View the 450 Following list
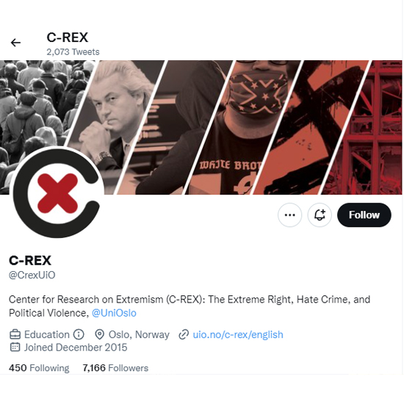 39,368
